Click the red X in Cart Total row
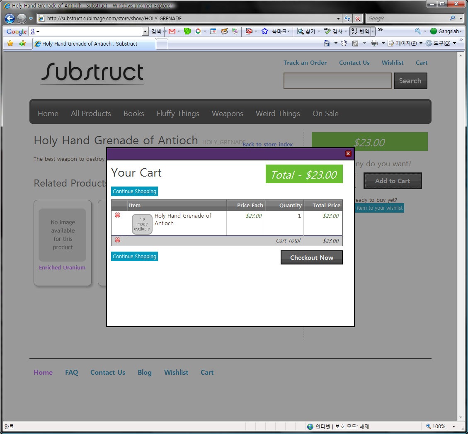This screenshot has width=468, height=434. (x=118, y=240)
